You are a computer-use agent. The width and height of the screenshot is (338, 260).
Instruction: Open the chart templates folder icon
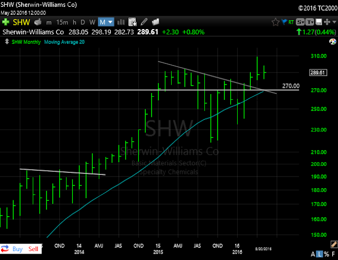(x=155, y=22)
